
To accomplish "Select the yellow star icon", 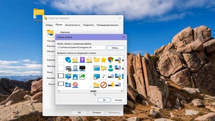I will pos(103,60).
